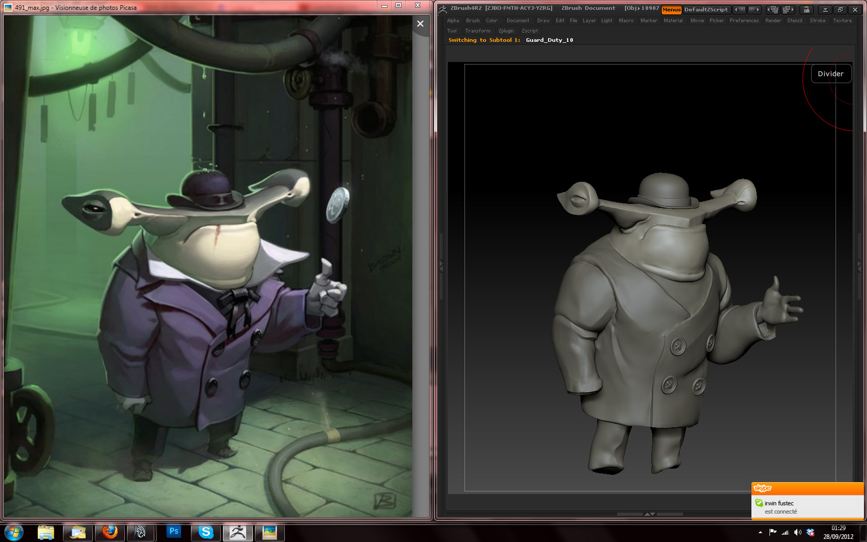Image resolution: width=867 pixels, height=542 pixels.
Task: Click the ZBrush restore window icon
Action: coord(840,10)
